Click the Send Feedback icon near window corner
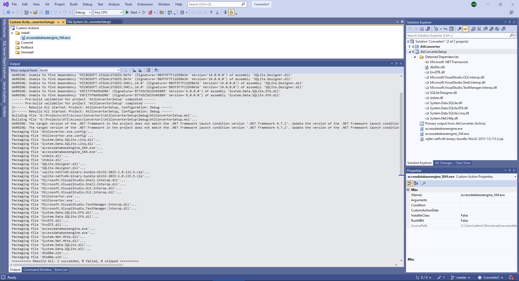The image size is (519, 281). pos(512,12)
